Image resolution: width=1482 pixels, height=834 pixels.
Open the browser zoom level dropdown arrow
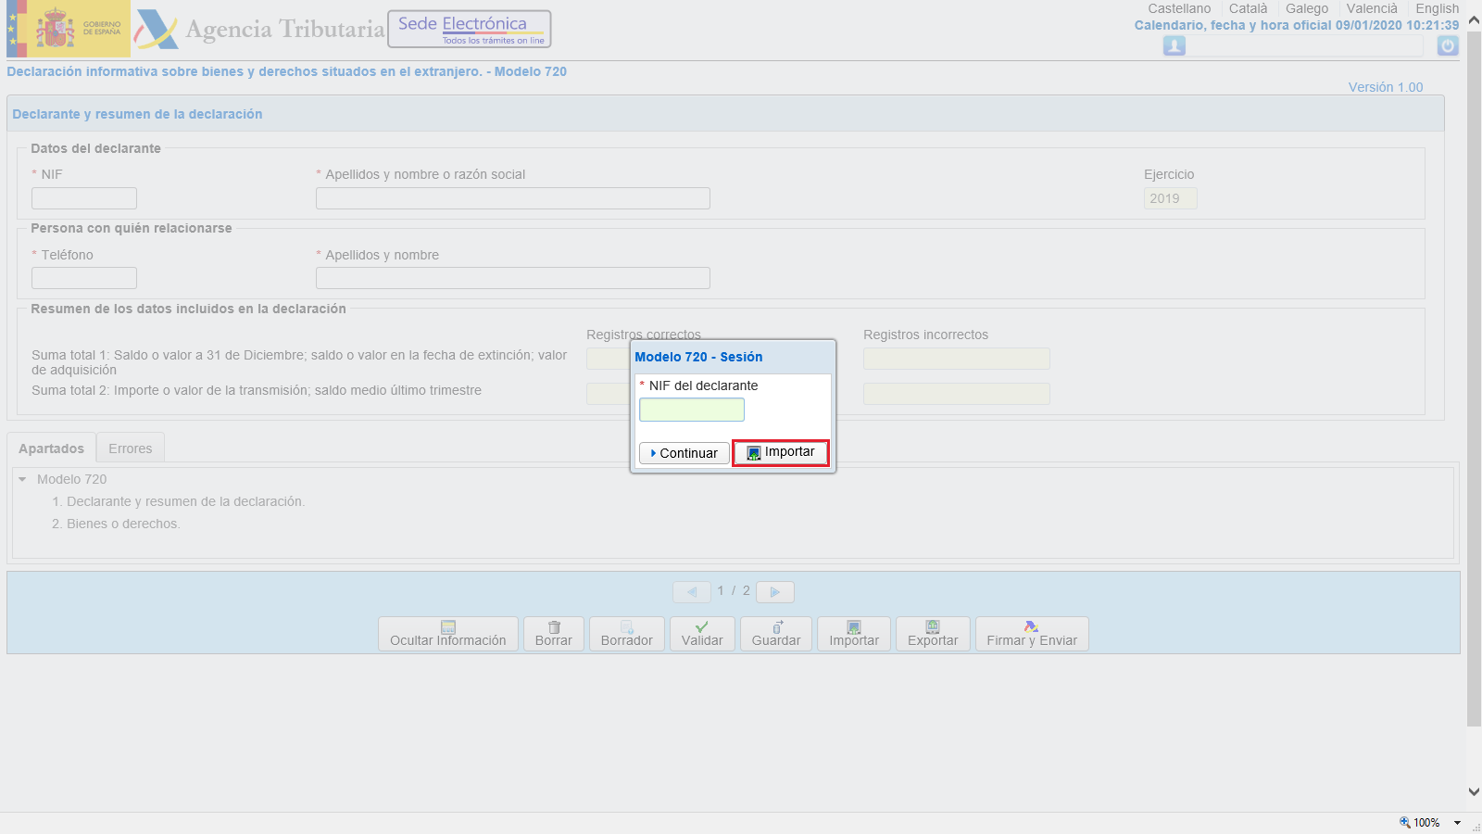click(x=1457, y=823)
